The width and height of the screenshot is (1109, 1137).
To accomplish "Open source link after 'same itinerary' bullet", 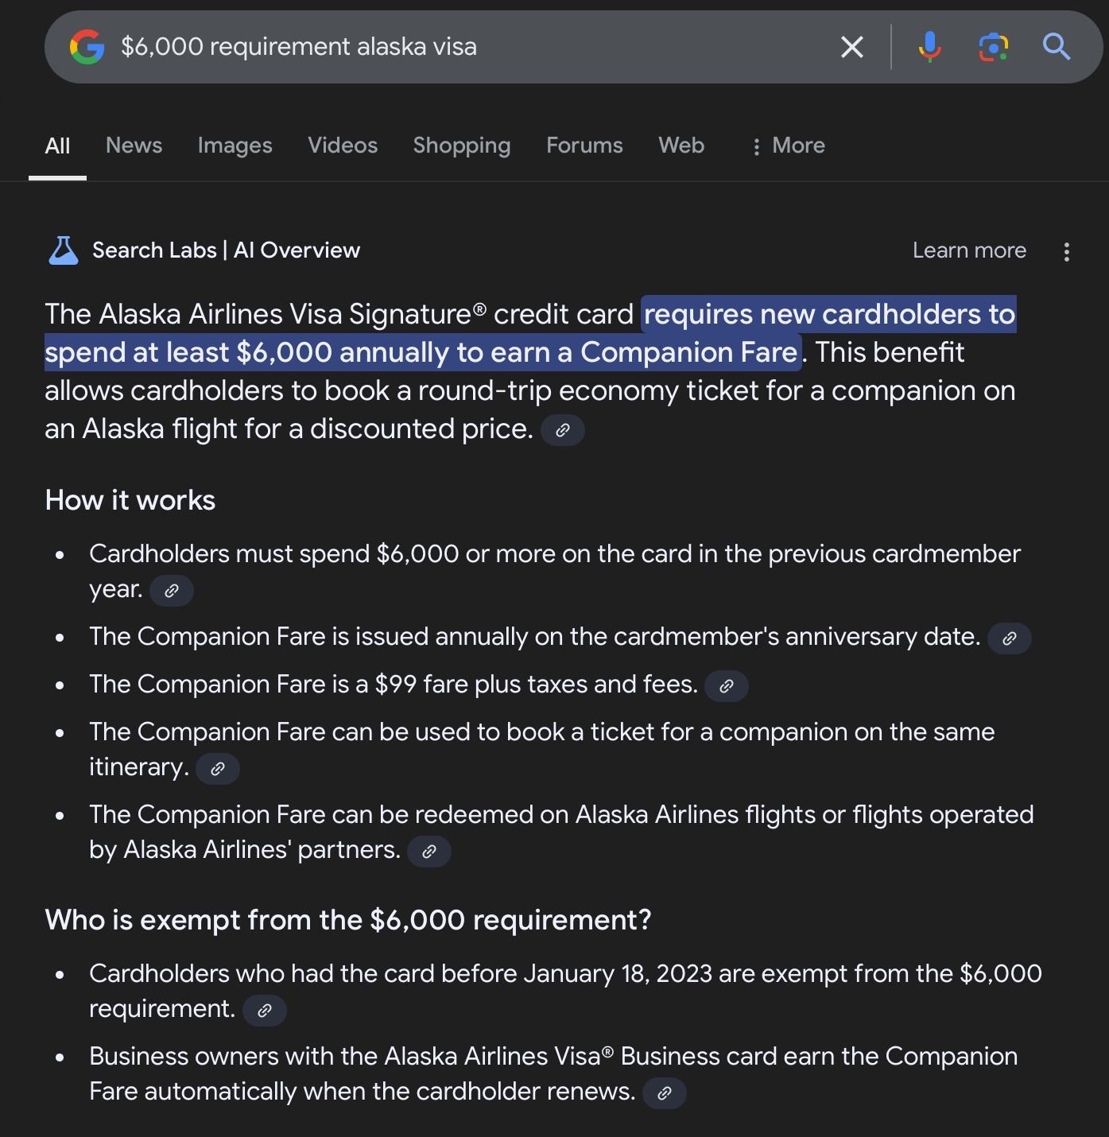I will [217, 769].
